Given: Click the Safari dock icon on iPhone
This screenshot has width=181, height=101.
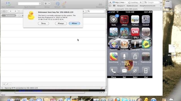Looking at the screenshot, I should [135, 71].
